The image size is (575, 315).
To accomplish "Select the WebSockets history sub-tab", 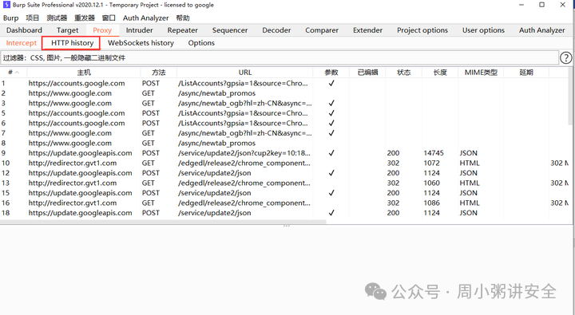I will 141,43.
